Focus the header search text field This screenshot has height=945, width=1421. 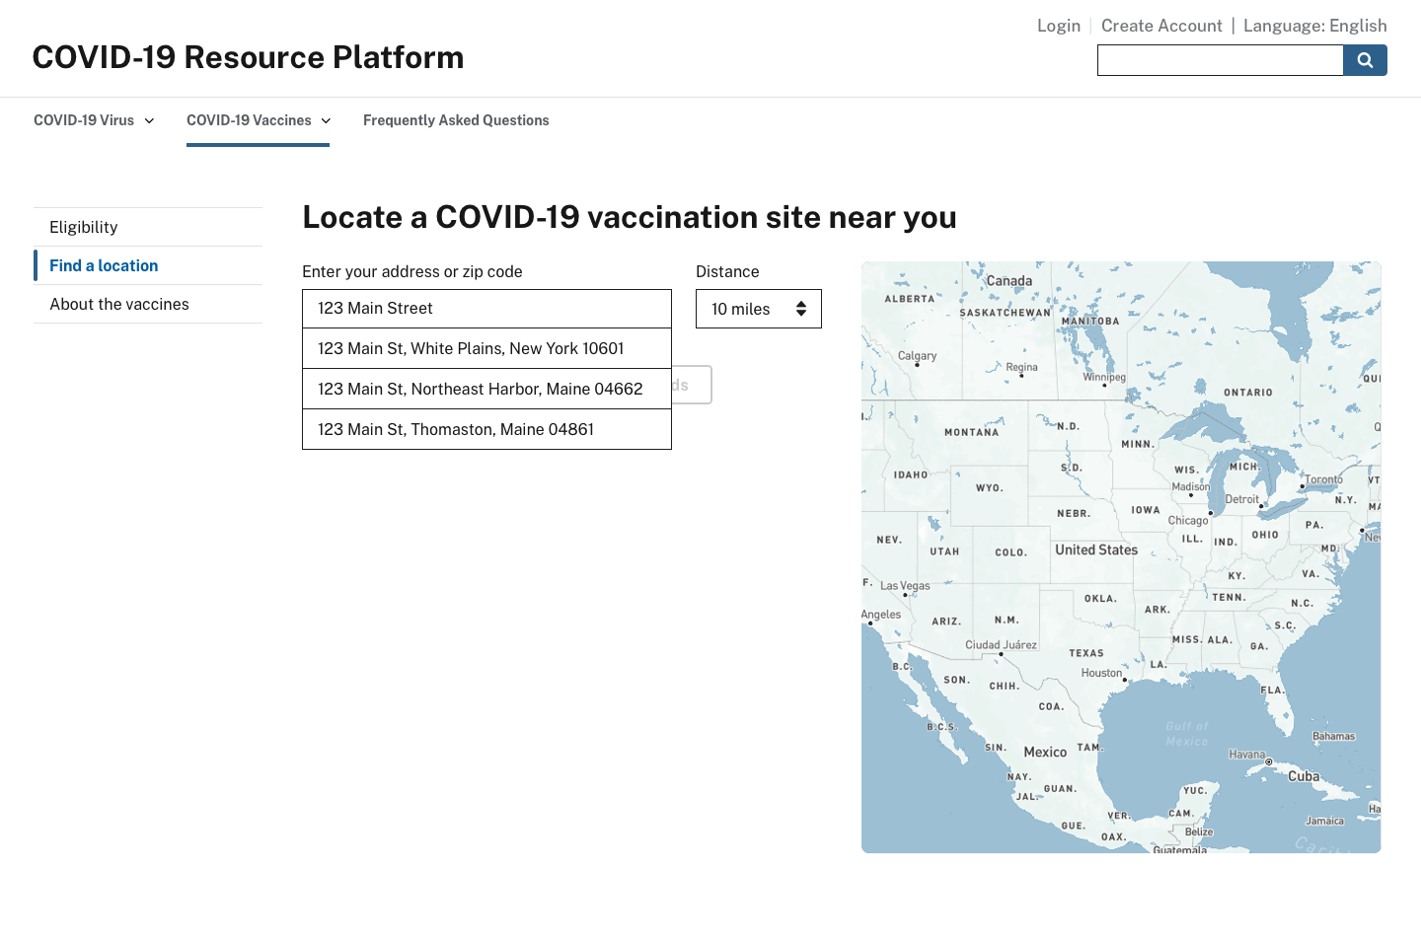coord(1221,60)
